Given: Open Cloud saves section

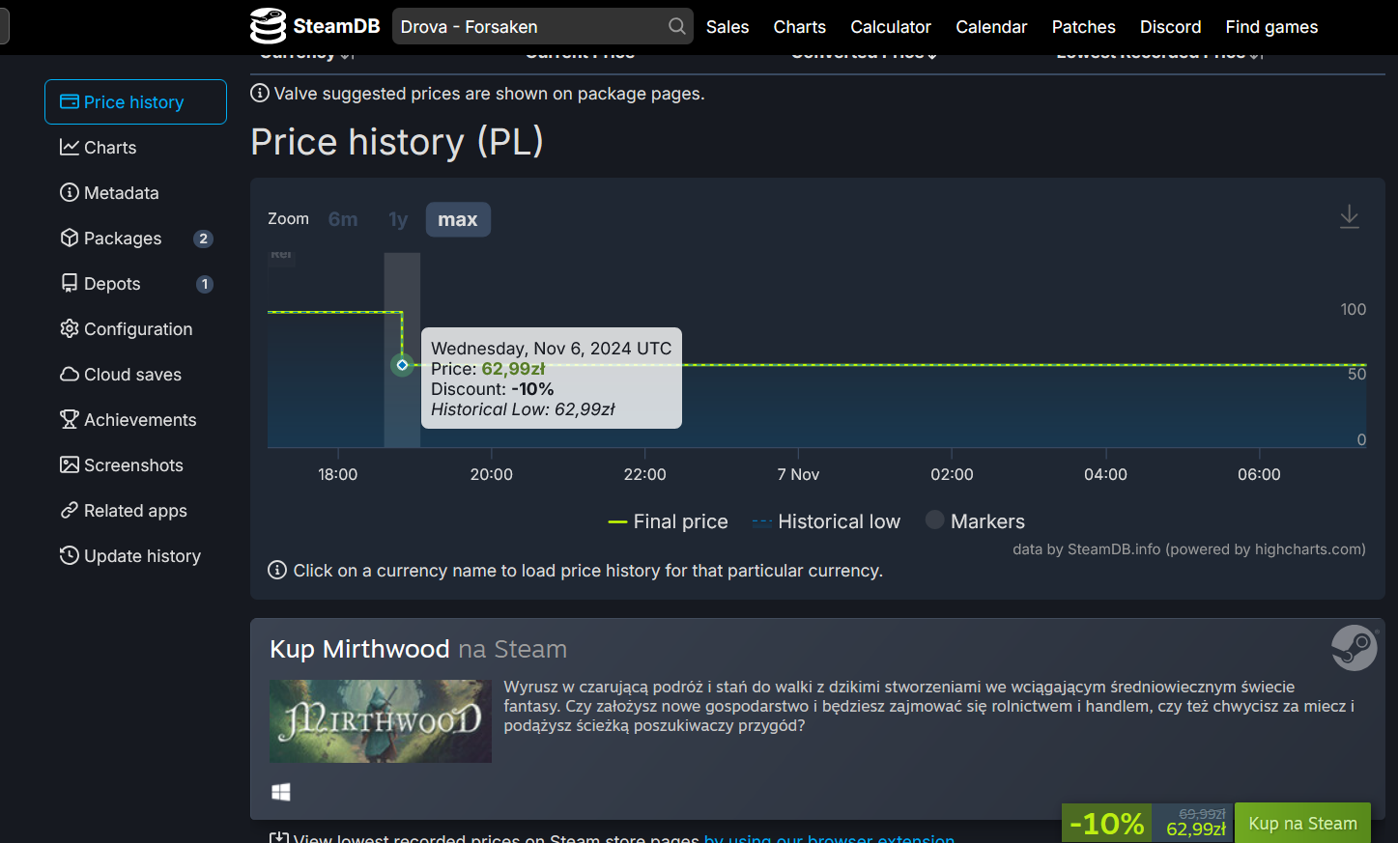Looking at the screenshot, I should coord(132,375).
